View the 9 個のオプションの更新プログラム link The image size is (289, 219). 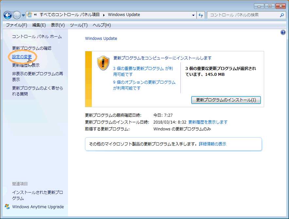144,85
